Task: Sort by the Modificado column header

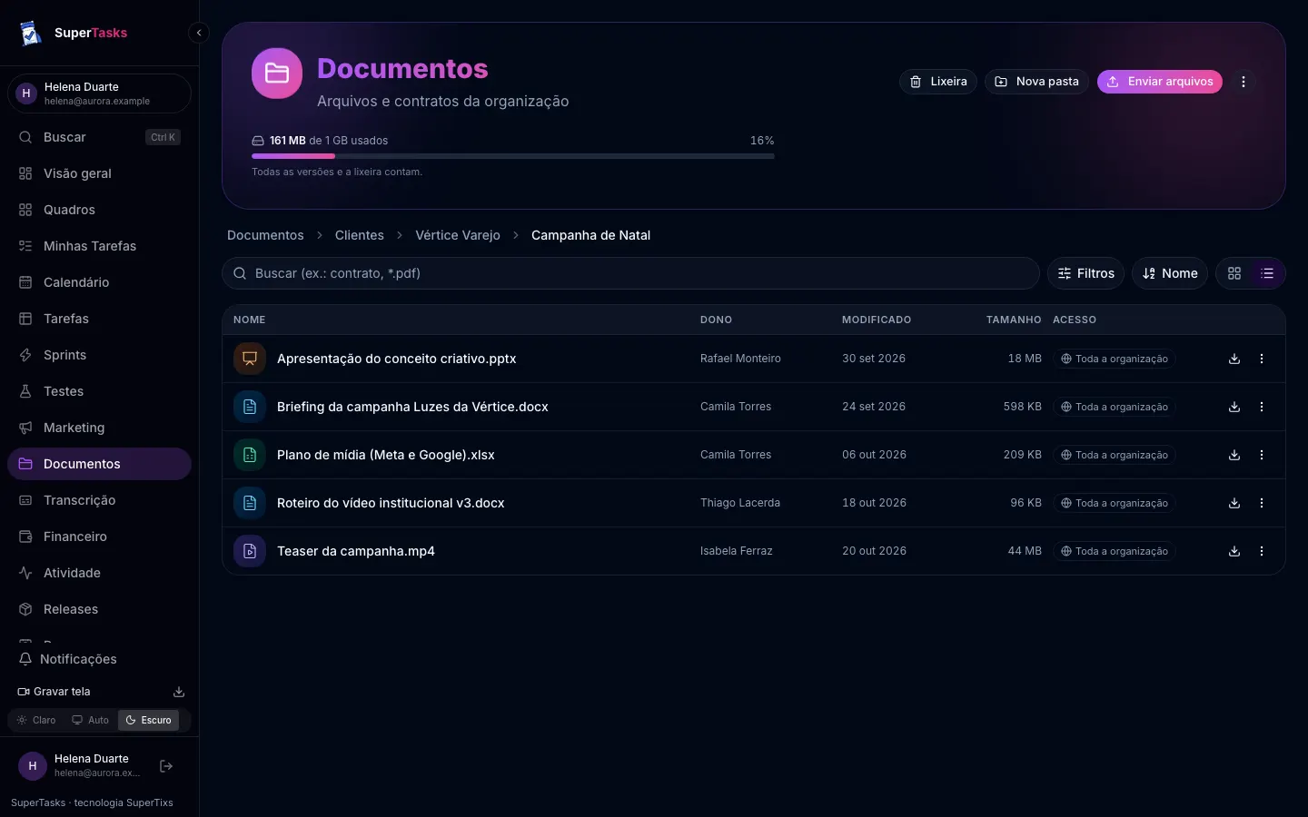Action: [877, 320]
